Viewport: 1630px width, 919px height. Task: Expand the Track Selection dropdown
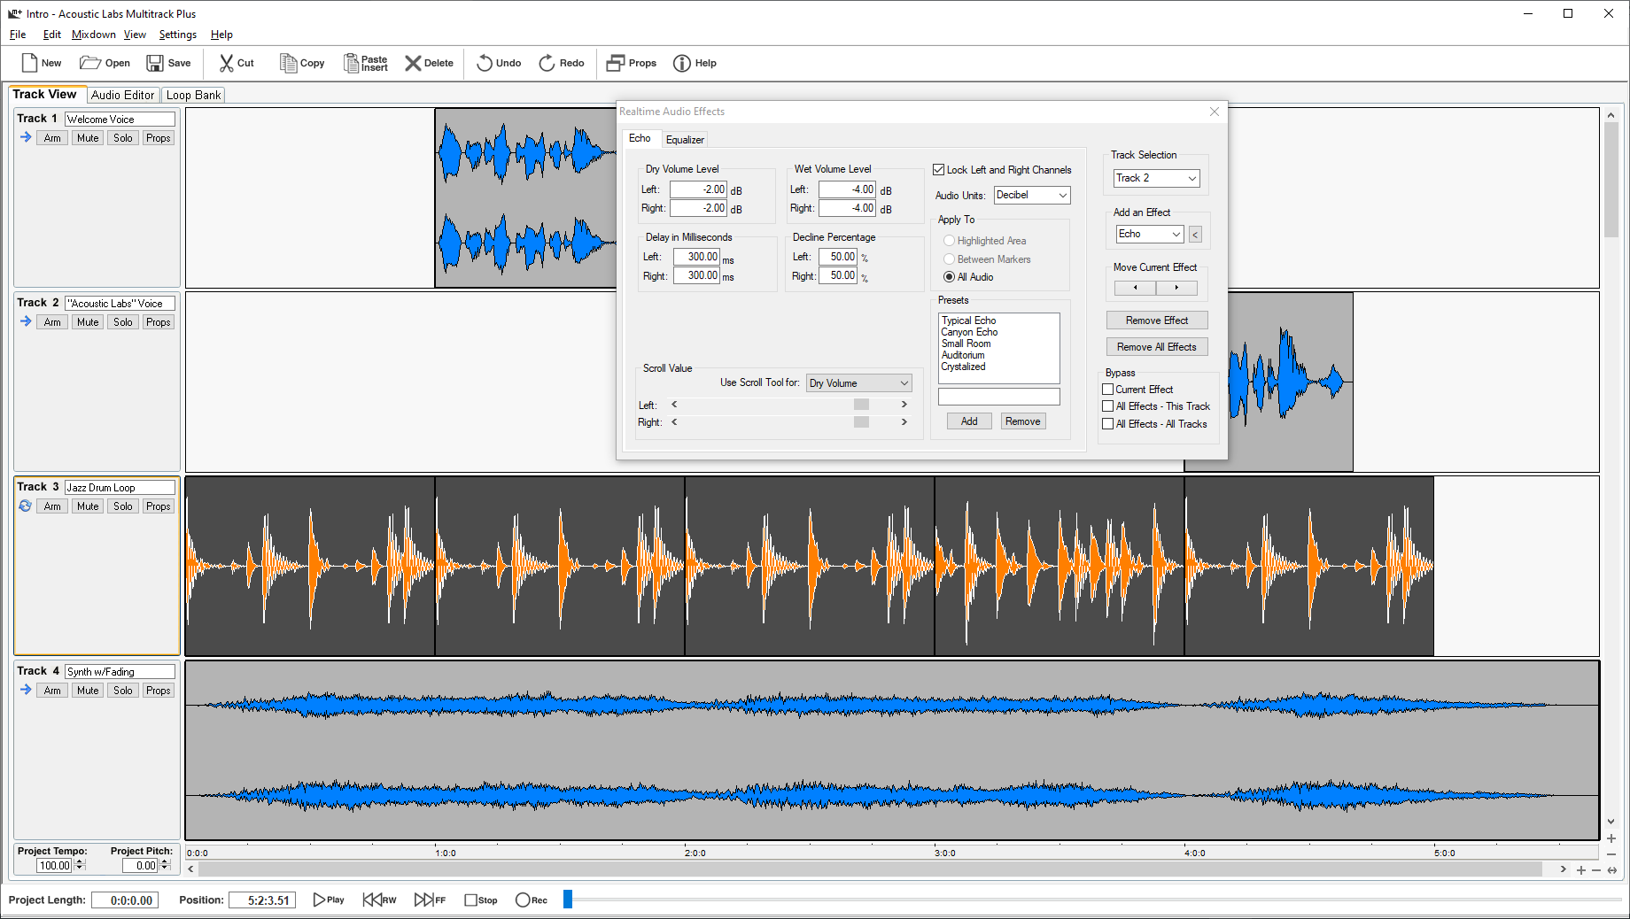point(1156,178)
